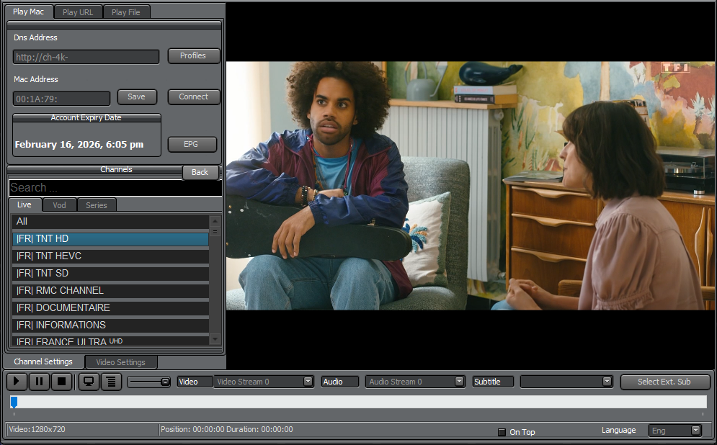Go Back in the channel list

click(x=200, y=172)
